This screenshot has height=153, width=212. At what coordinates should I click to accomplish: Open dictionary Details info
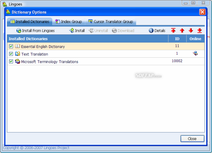point(157,31)
